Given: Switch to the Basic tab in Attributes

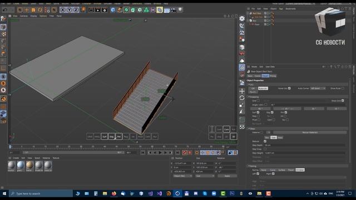Looking at the screenshot, I should pos(250,76).
